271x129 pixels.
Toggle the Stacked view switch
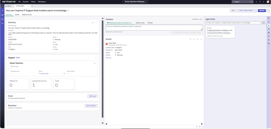(x=201, y=19)
